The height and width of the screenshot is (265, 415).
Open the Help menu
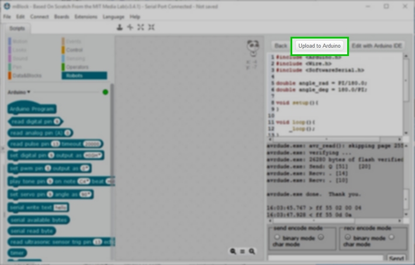click(134, 17)
